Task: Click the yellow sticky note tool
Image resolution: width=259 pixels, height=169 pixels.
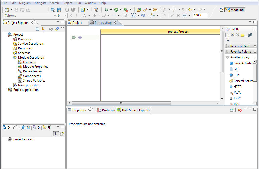Action: point(242,35)
